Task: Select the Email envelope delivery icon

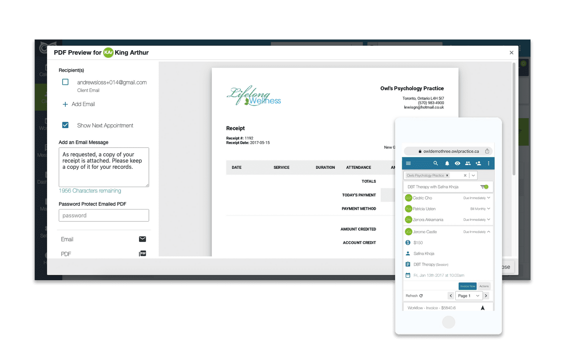Action: (x=142, y=239)
